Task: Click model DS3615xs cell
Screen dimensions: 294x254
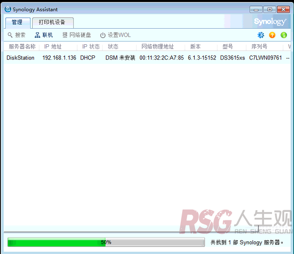Action: [233, 58]
